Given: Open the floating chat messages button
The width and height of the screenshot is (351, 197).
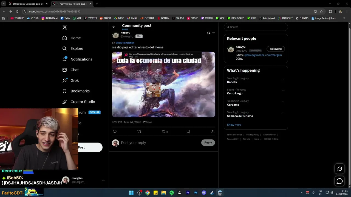Looking at the screenshot, I should 339,181.
